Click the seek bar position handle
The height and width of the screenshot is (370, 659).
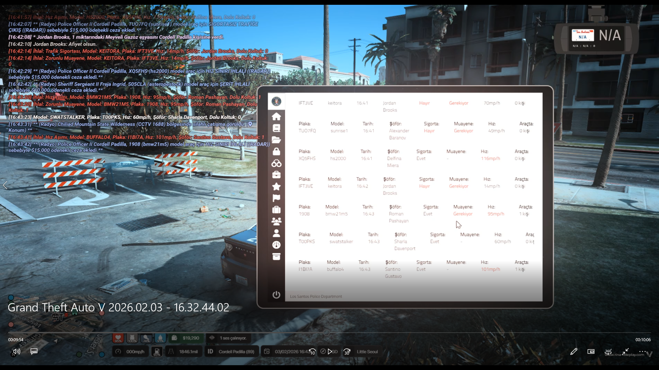point(327,333)
